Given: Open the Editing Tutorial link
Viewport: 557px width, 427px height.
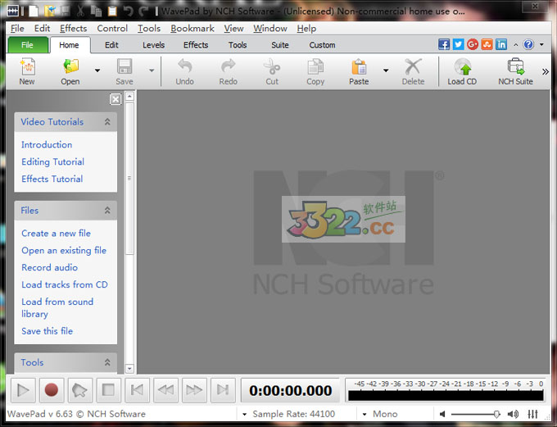Looking at the screenshot, I should coord(52,162).
